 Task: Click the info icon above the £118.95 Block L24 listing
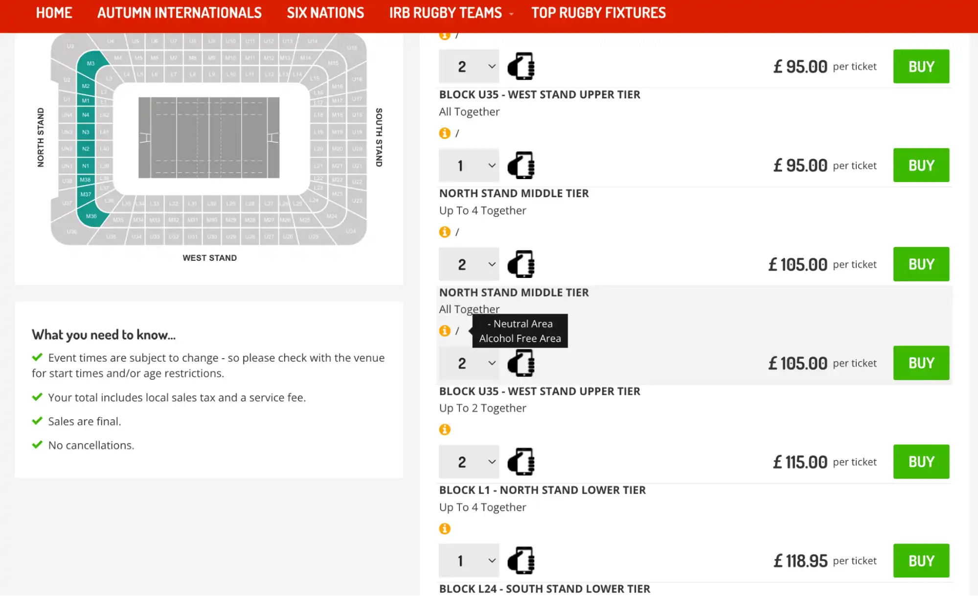(445, 529)
